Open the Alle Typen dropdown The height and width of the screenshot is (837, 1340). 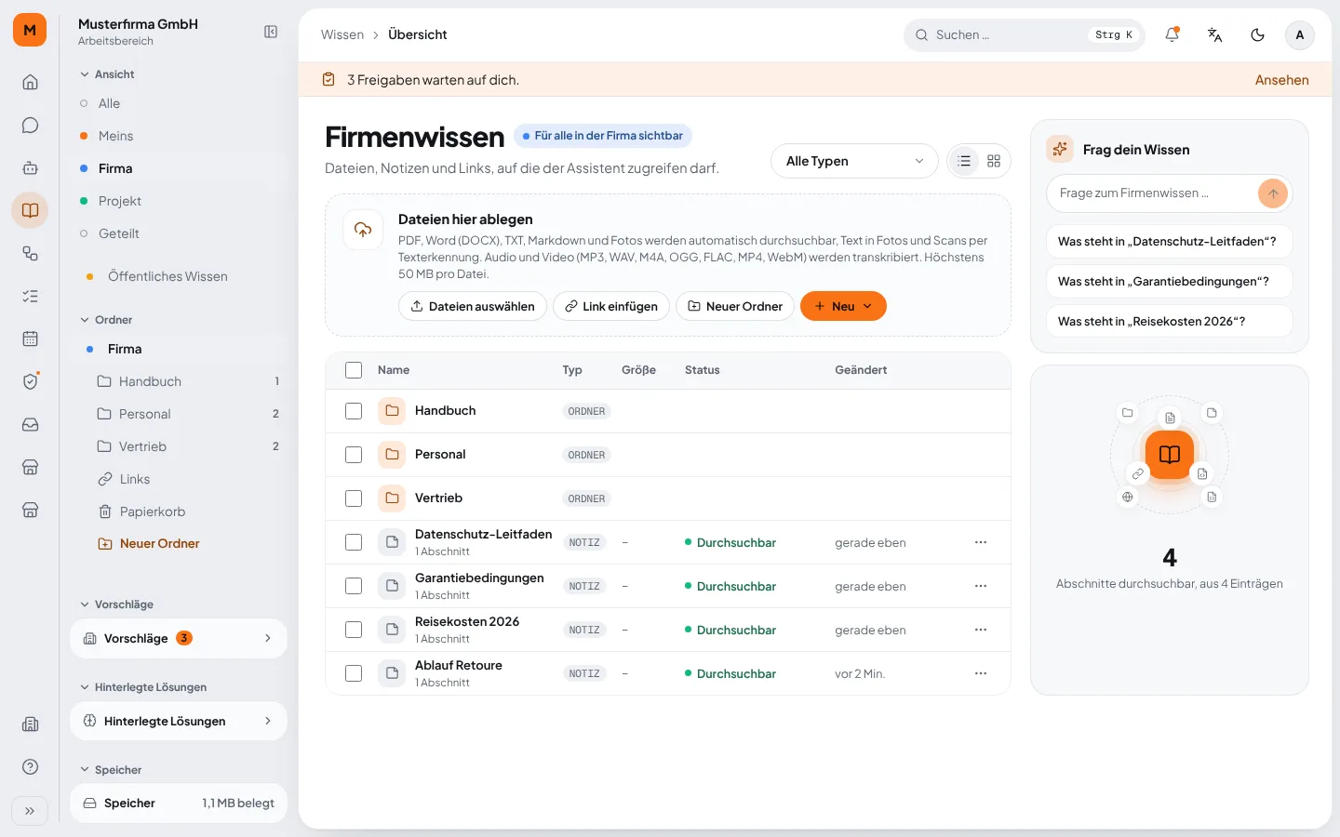click(854, 161)
